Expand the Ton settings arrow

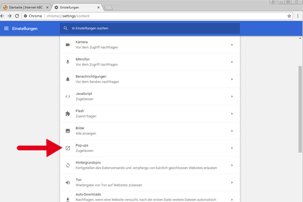pyautogui.click(x=232, y=182)
